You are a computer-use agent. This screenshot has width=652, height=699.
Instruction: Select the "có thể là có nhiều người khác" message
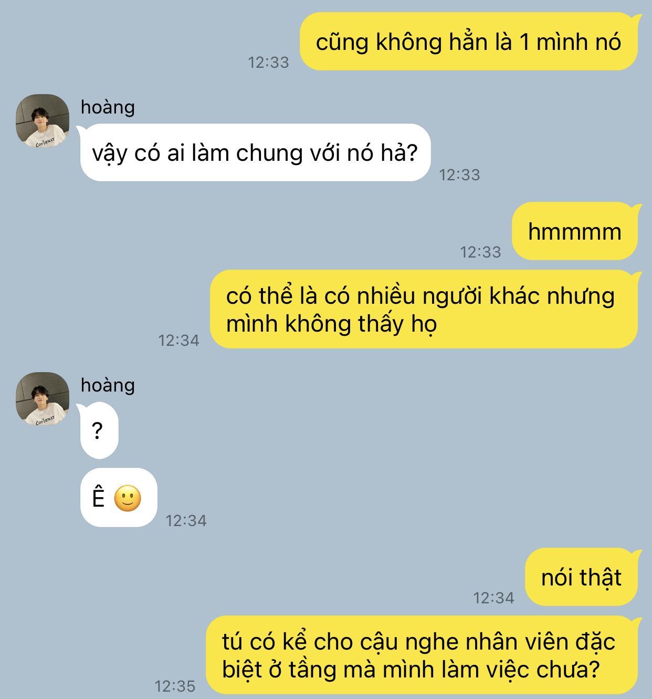[x=424, y=310]
